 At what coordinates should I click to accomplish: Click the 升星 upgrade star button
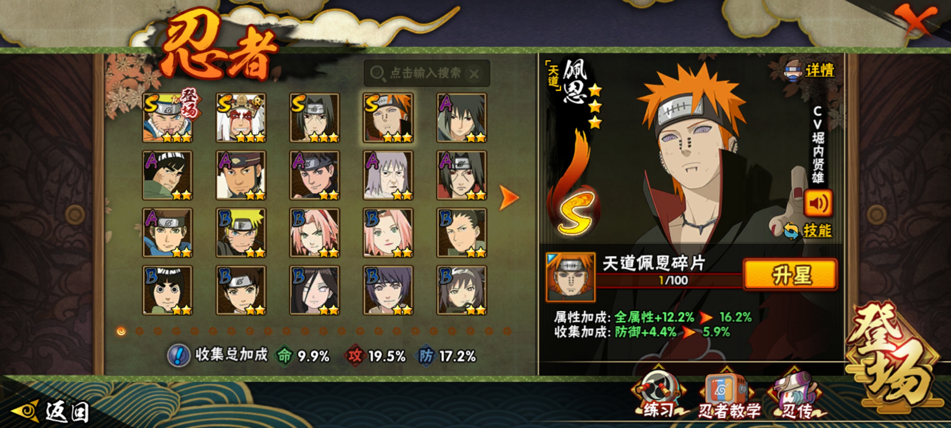click(790, 274)
